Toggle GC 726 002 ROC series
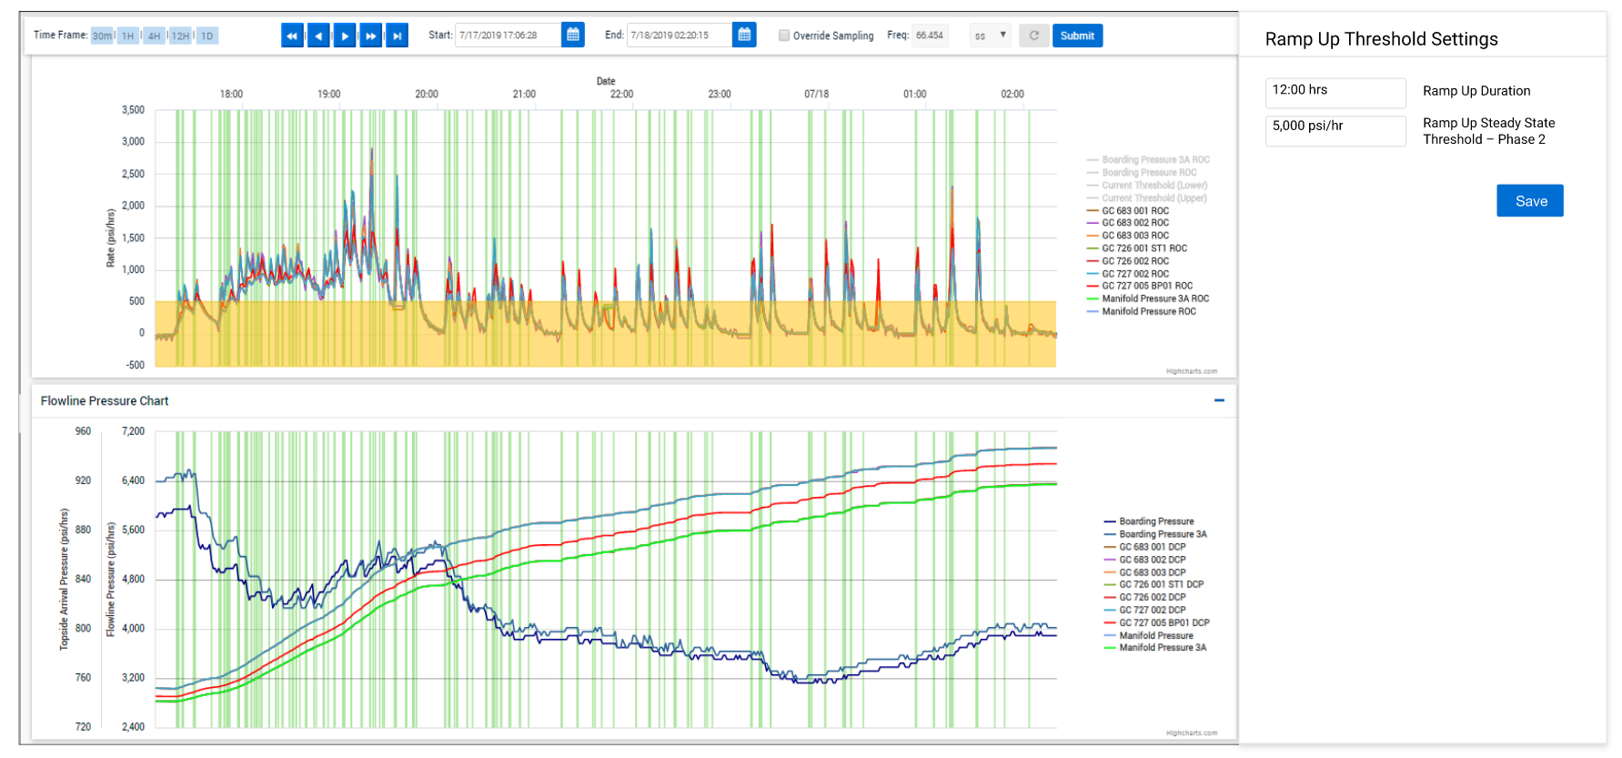Screen dimensions: 1622x758 [x=1128, y=261]
